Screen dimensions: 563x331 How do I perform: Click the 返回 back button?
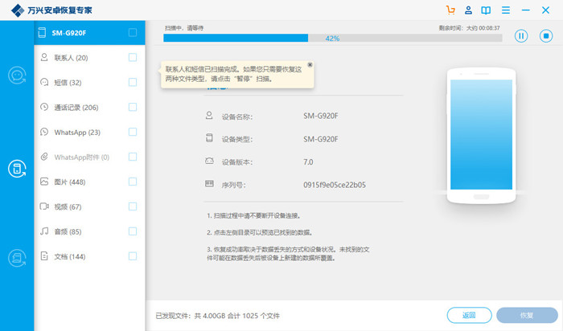(469, 315)
